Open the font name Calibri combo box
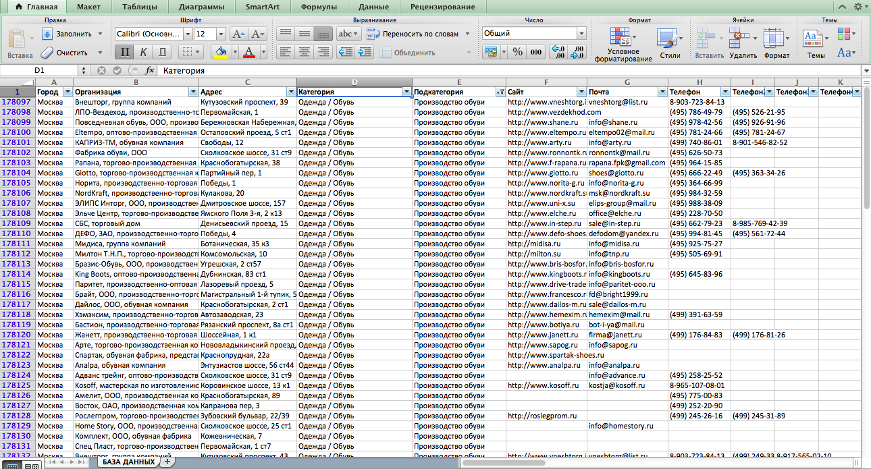This screenshot has height=469, width=871. click(x=153, y=34)
